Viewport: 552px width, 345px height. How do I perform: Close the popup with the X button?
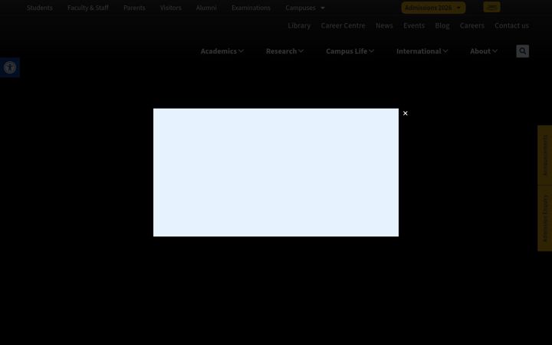point(406,113)
